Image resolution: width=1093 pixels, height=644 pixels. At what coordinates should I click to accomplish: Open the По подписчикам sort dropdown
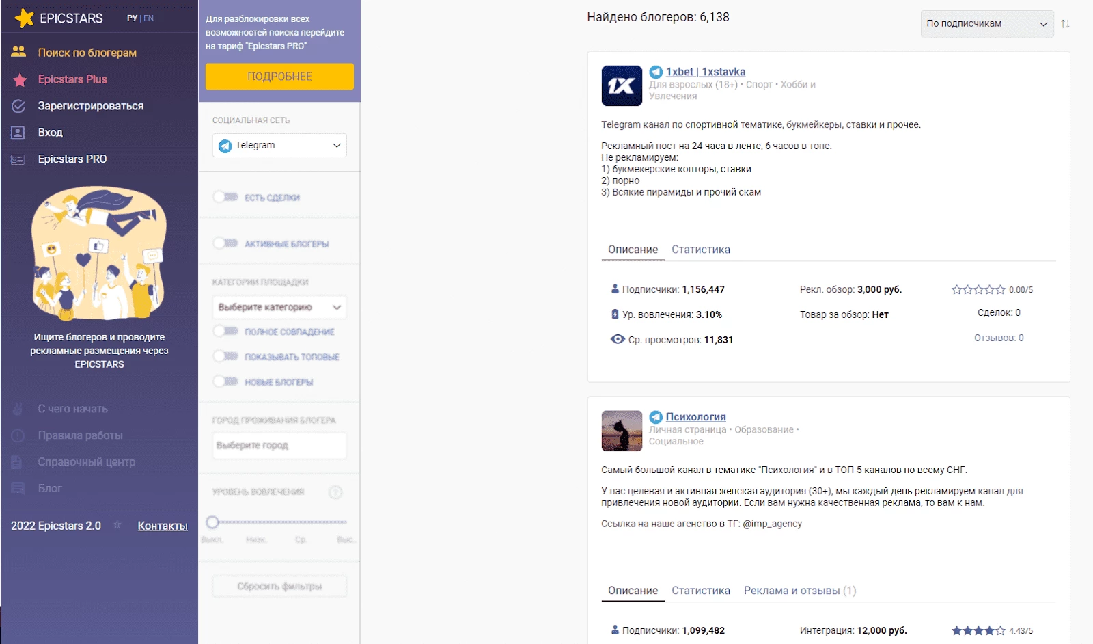tap(986, 24)
